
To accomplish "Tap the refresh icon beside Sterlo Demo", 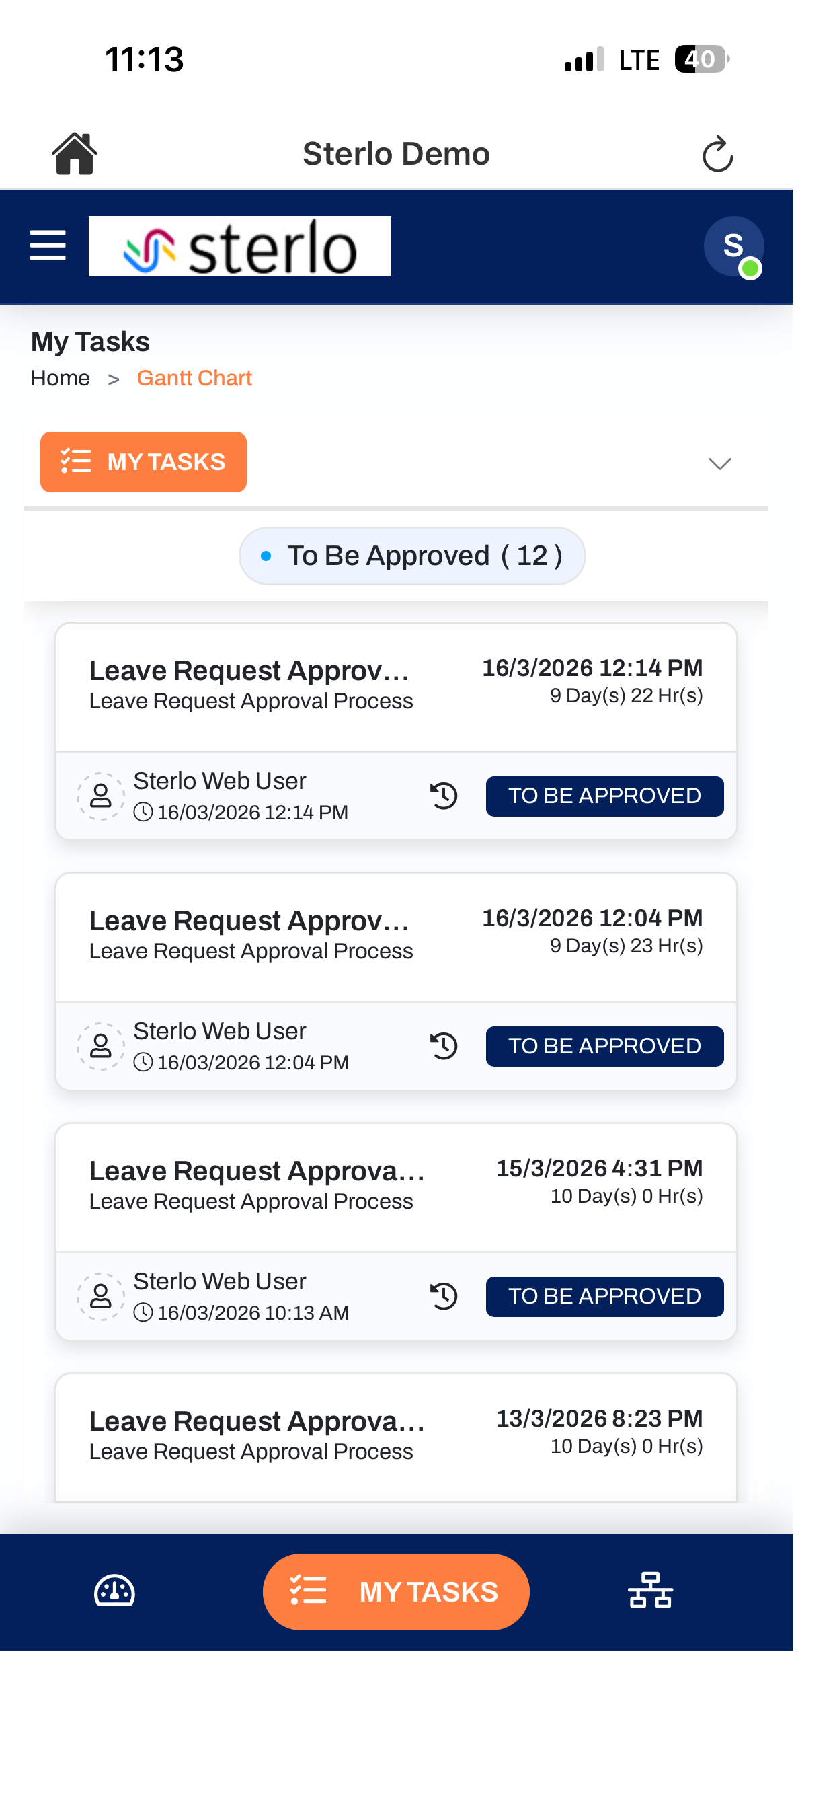I will 717,155.
